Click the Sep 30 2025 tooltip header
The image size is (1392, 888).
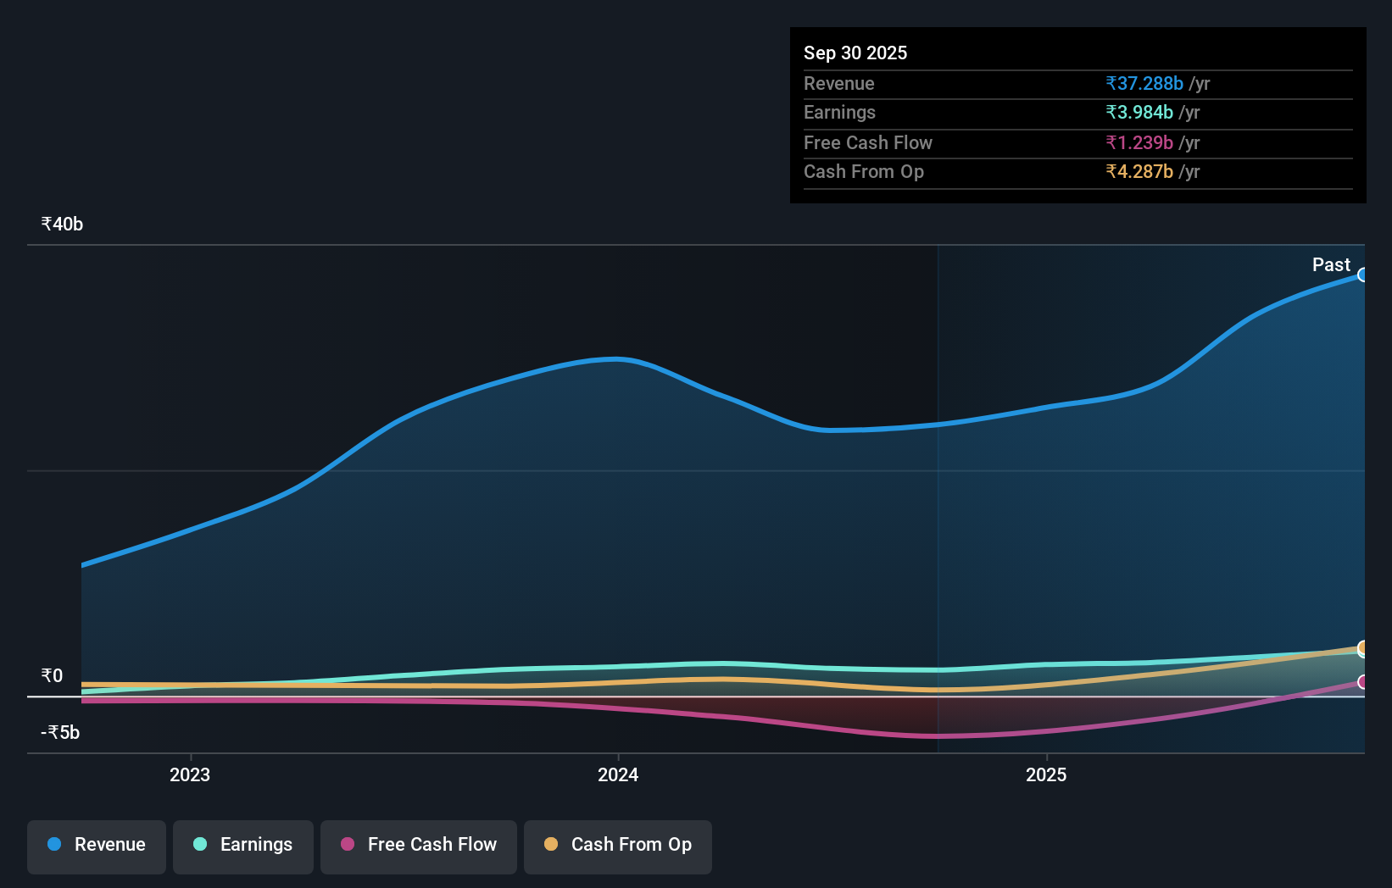[x=855, y=53]
